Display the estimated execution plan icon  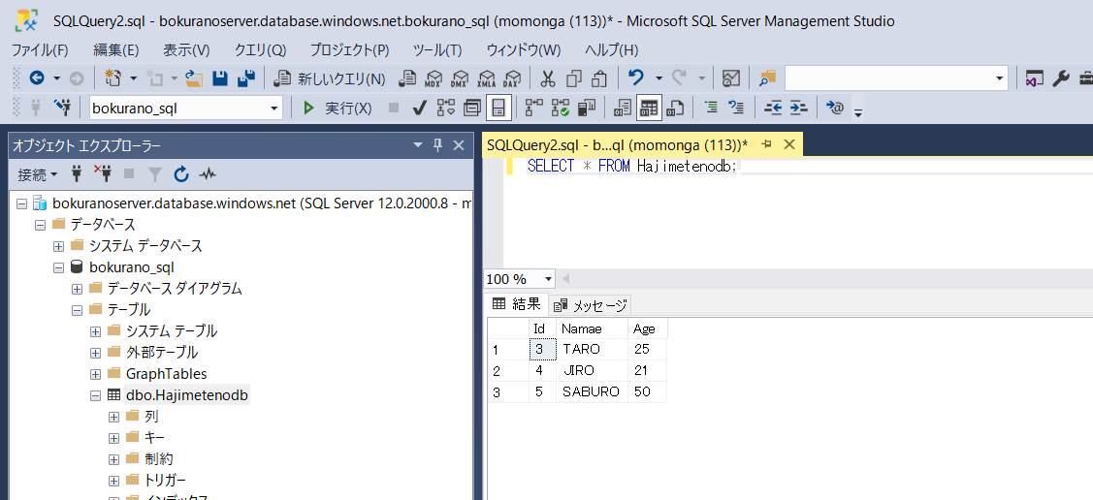point(445,108)
